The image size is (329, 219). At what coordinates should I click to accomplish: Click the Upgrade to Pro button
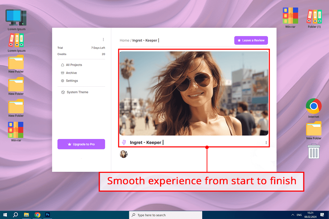(81, 144)
